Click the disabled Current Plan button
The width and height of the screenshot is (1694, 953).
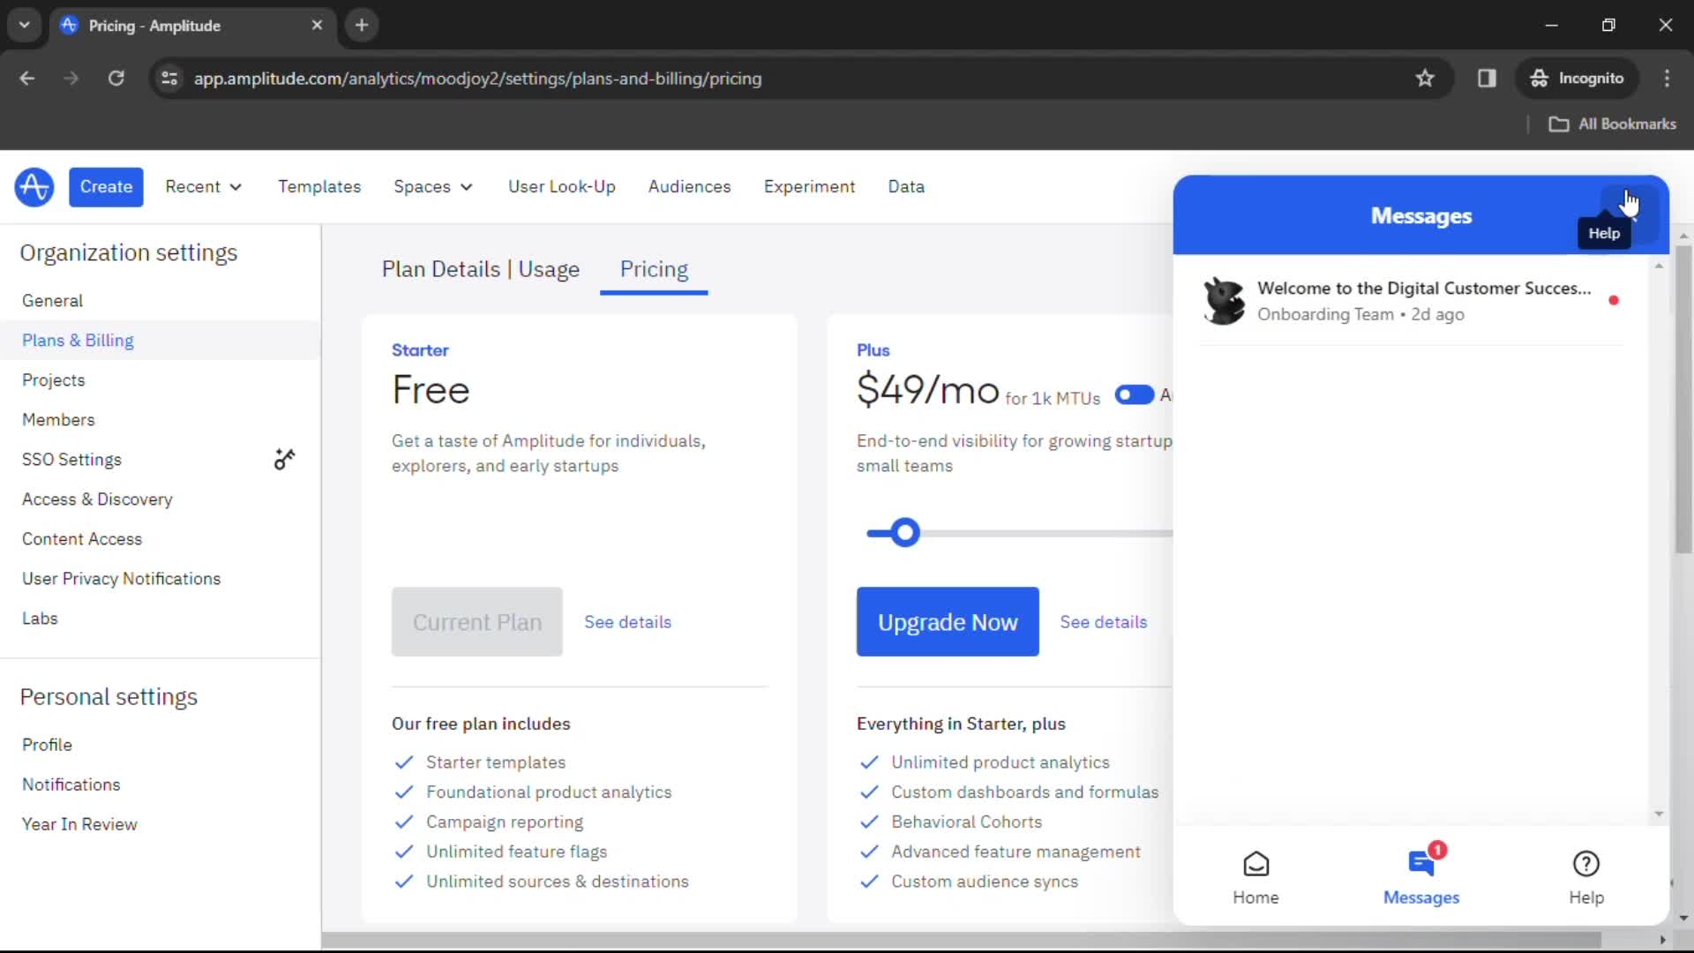pyautogui.click(x=477, y=622)
